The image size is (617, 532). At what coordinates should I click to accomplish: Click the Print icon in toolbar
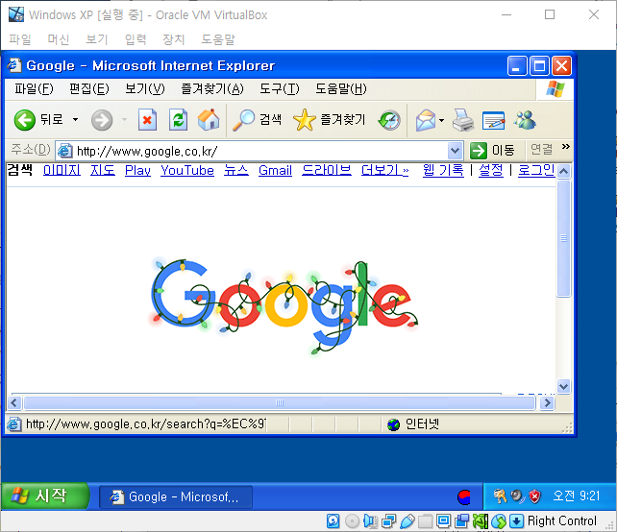coord(463,120)
